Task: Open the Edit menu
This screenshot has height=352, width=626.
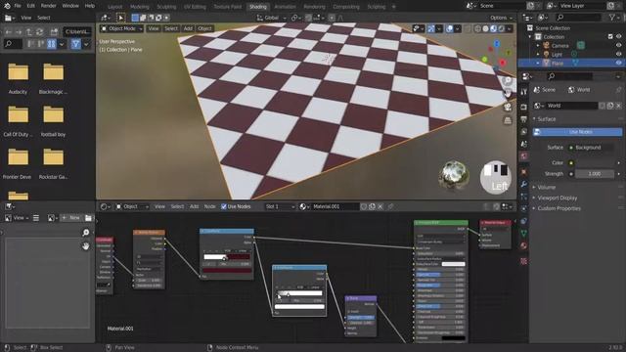Action: pyautogui.click(x=31, y=6)
